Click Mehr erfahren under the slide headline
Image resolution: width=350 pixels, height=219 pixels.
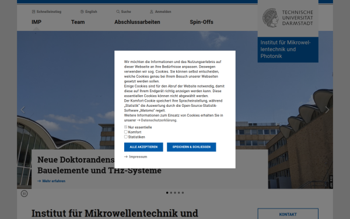click(51, 181)
